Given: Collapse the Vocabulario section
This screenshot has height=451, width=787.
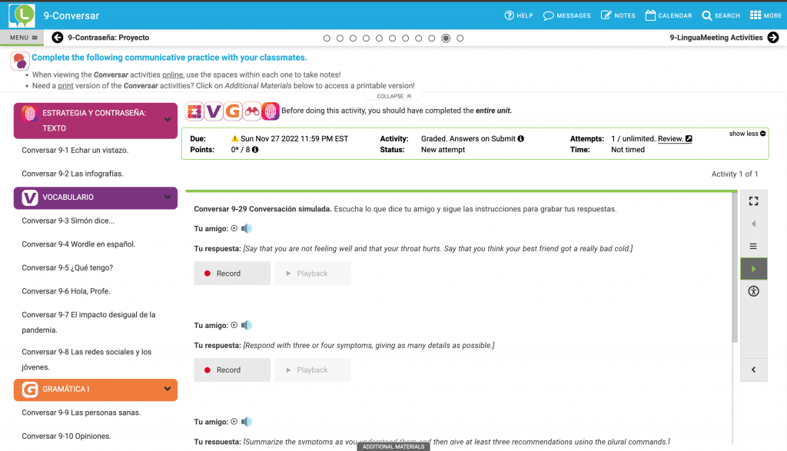Looking at the screenshot, I should pyautogui.click(x=168, y=197).
